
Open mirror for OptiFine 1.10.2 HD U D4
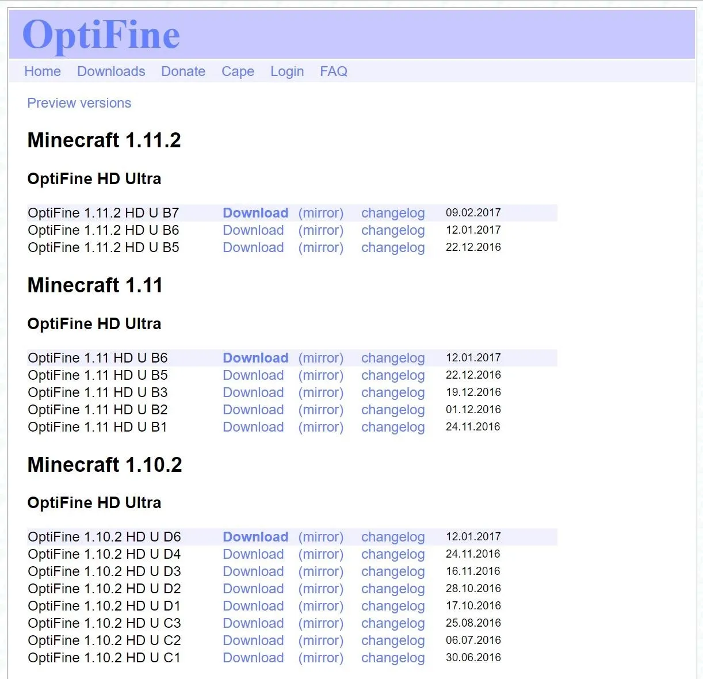pyautogui.click(x=320, y=554)
